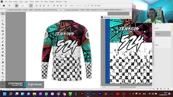Open the 3D menu
The width and height of the screenshot is (173, 97).
point(42,2)
